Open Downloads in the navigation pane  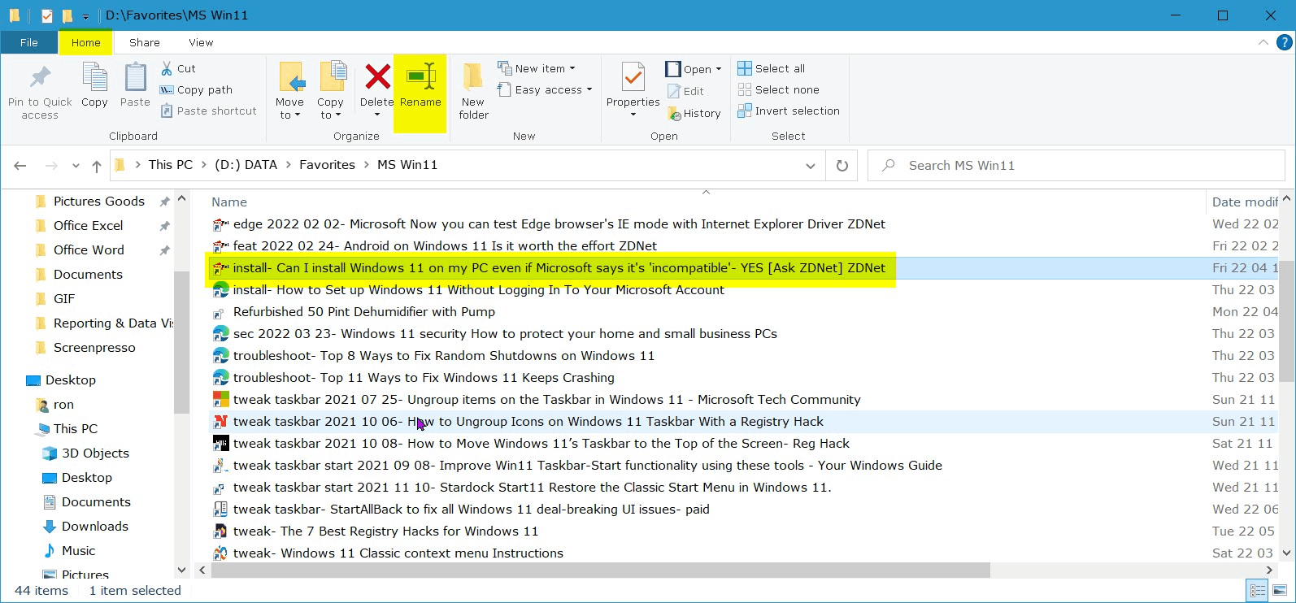tap(94, 527)
